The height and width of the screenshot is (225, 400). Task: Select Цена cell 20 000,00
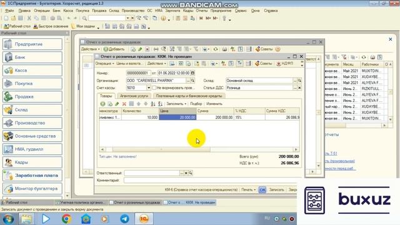pyautogui.click(x=177, y=117)
